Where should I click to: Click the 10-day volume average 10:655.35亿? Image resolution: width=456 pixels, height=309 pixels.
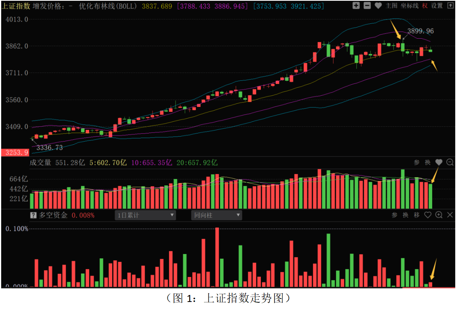coord(151,162)
